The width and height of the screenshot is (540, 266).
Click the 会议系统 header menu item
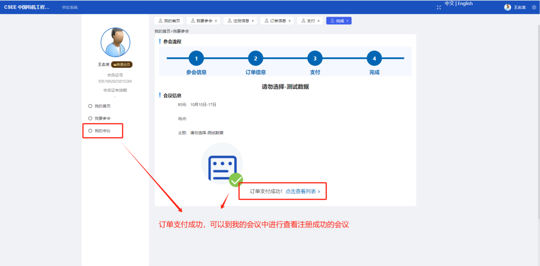(x=70, y=7)
